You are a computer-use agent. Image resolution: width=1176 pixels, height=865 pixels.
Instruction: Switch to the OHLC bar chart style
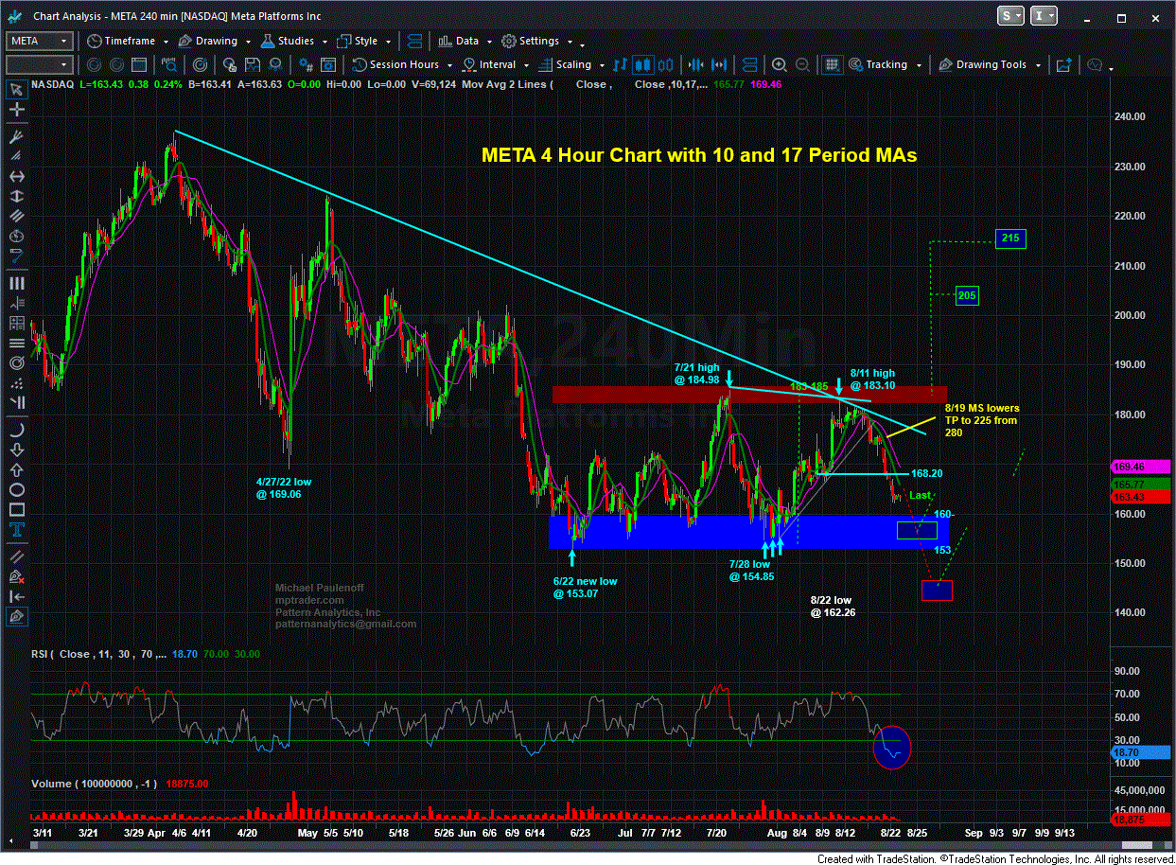(x=622, y=64)
